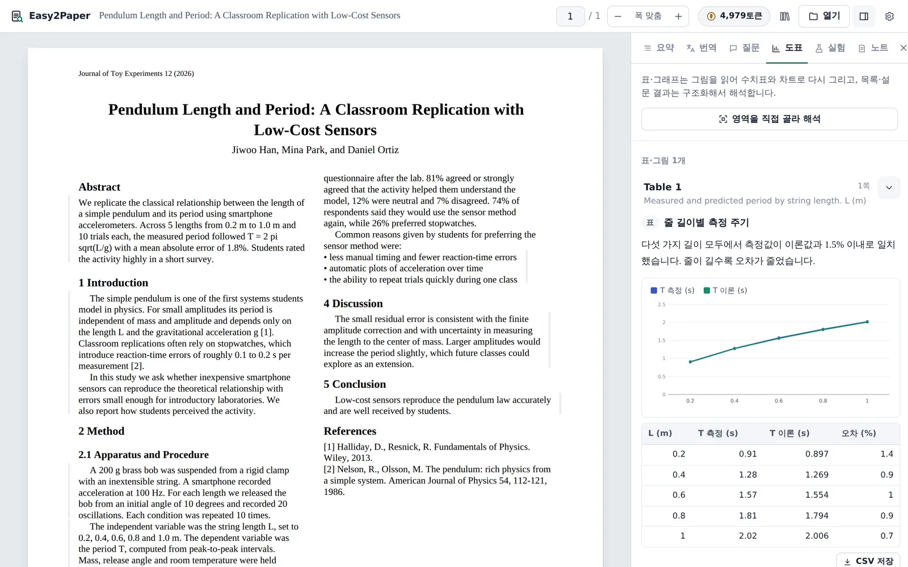Click the References heading in paper
This screenshot has width=908, height=567.
pyautogui.click(x=350, y=431)
